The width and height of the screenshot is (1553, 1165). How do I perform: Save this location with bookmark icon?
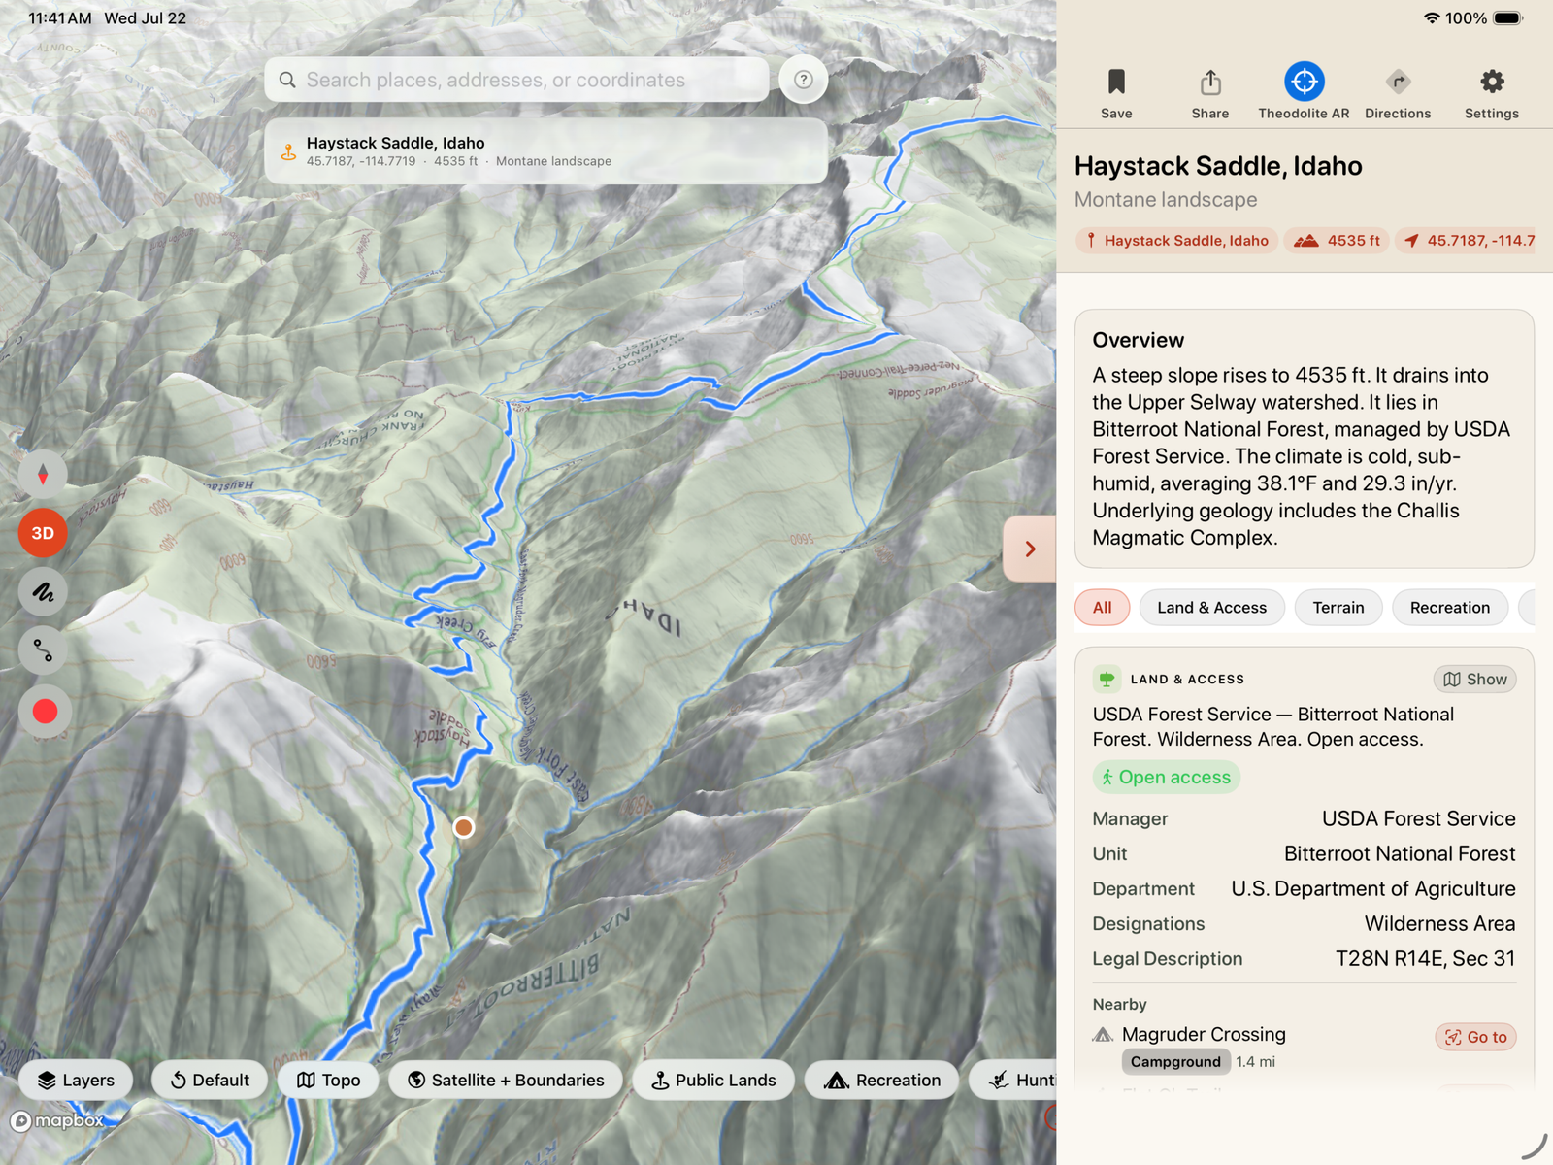click(x=1116, y=93)
